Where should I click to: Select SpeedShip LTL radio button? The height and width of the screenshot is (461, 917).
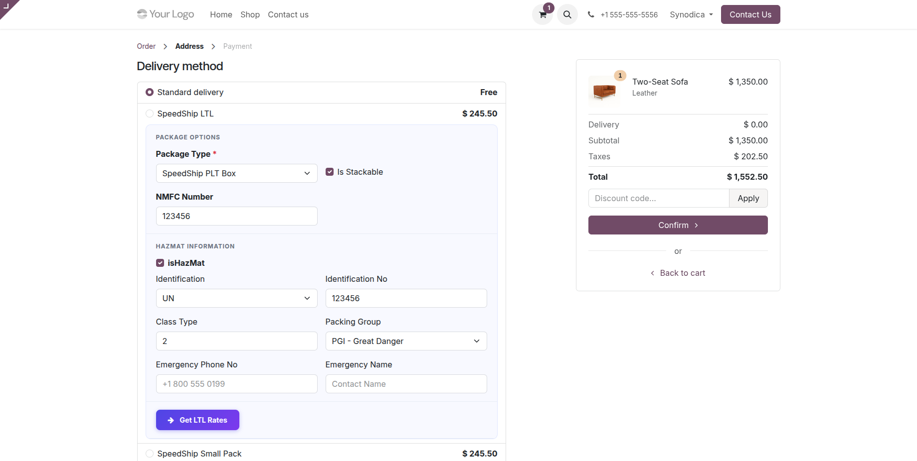(x=150, y=114)
